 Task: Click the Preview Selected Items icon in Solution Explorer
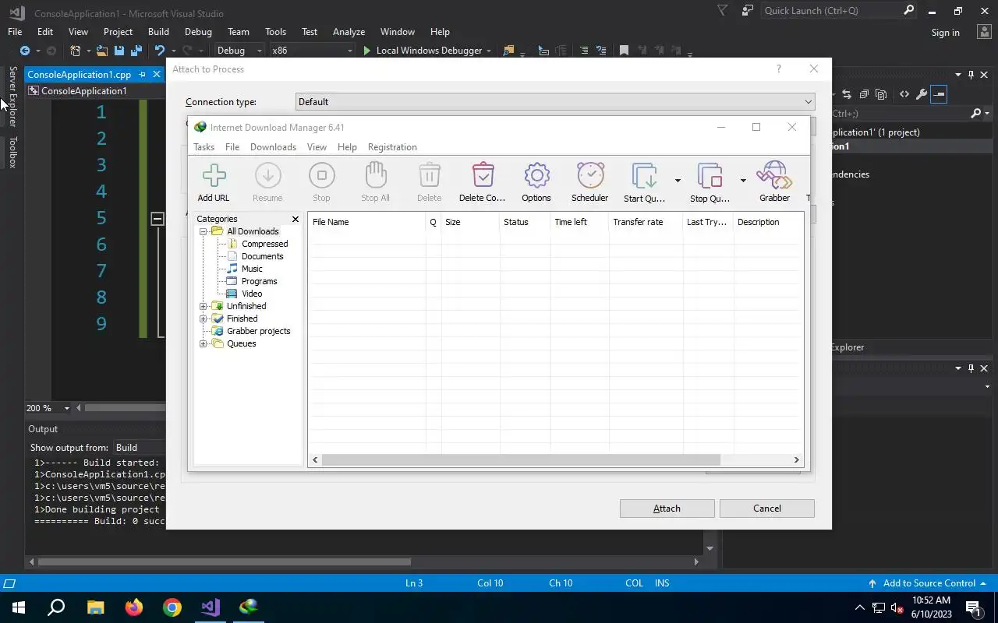939,94
